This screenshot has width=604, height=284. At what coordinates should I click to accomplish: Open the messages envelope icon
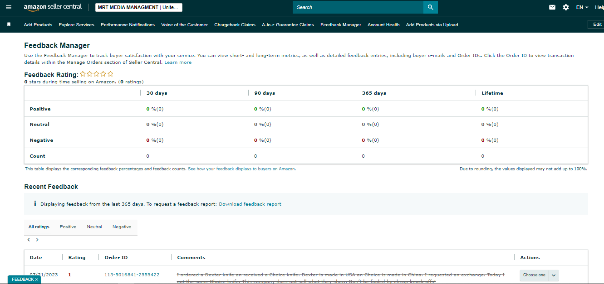pos(552,7)
